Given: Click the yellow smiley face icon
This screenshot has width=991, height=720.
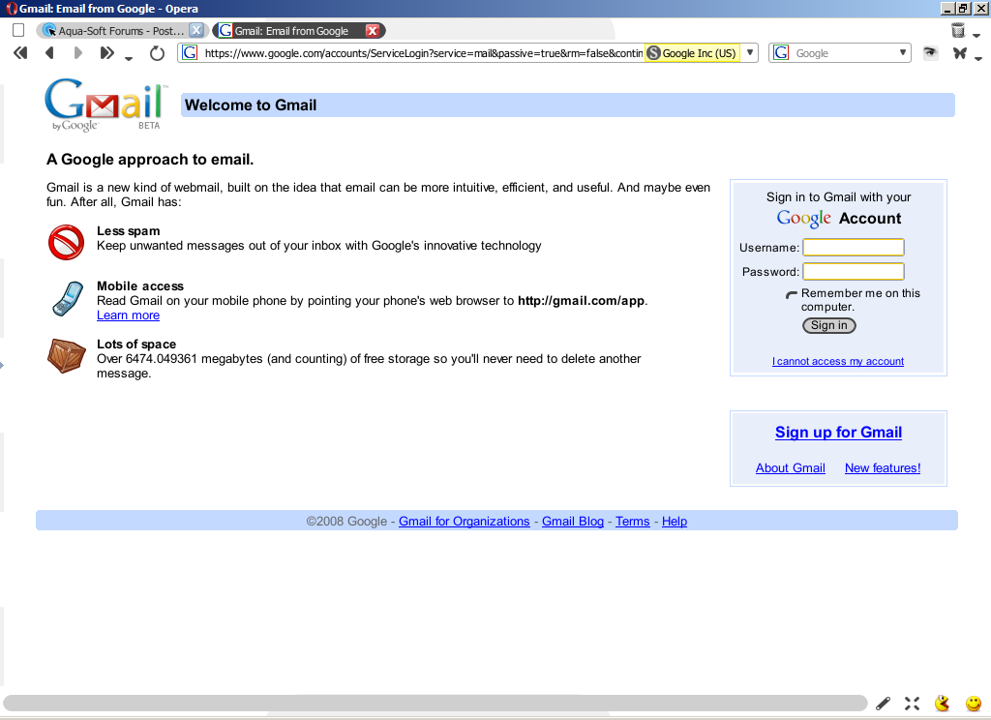Looking at the screenshot, I should coord(974,703).
